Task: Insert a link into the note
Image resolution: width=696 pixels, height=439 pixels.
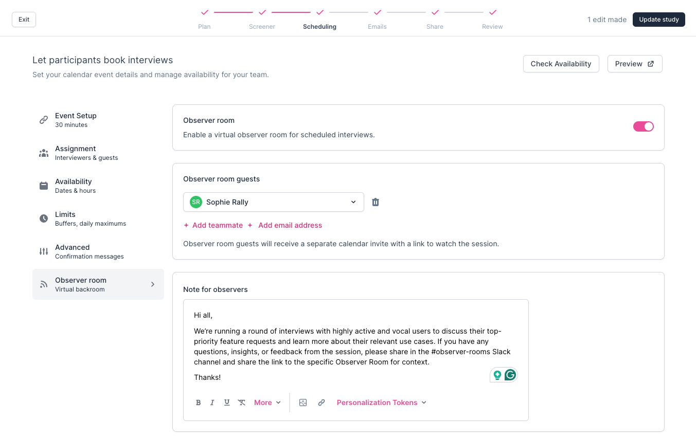Action: 322,403
